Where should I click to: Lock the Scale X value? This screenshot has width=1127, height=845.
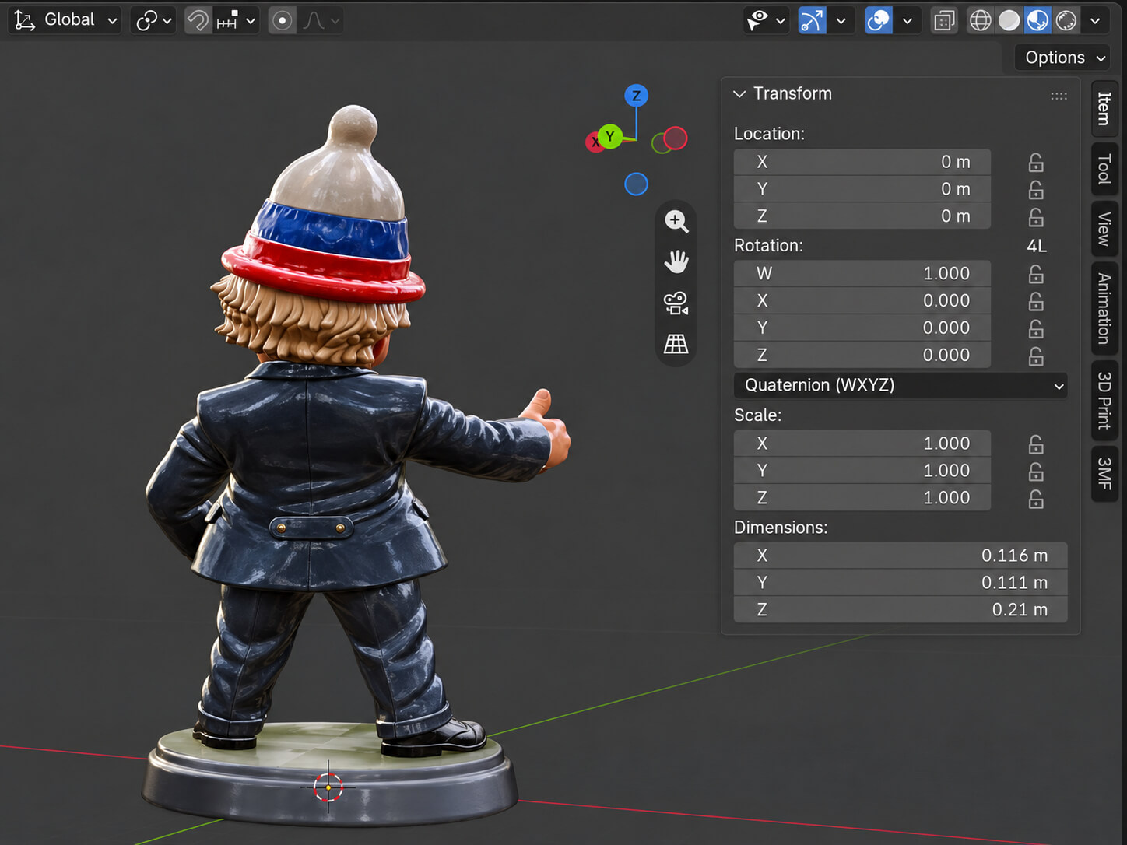click(x=1036, y=444)
